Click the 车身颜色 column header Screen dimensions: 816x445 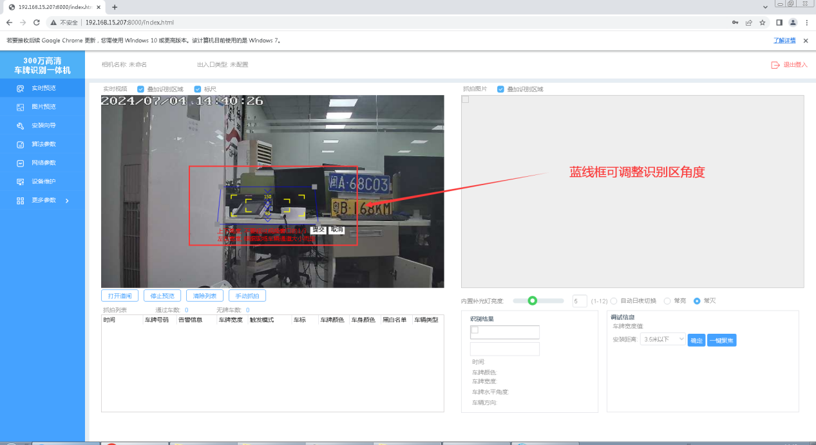363,320
